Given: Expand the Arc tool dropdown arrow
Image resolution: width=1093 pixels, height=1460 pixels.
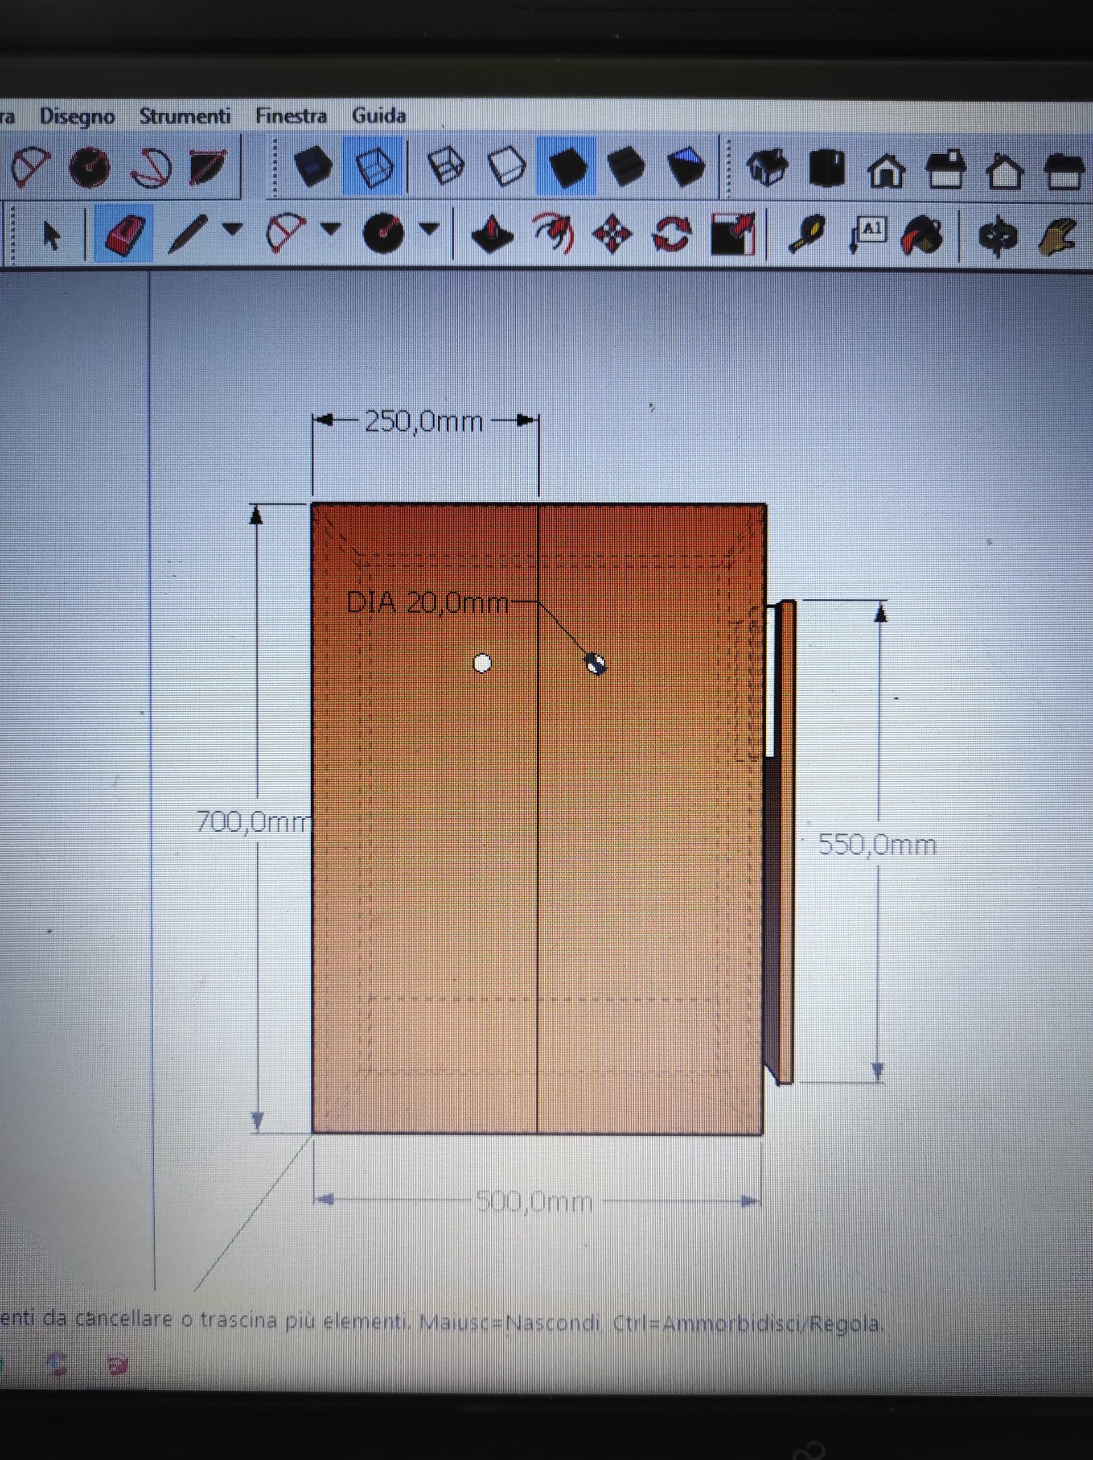Looking at the screenshot, I should pyautogui.click(x=330, y=228).
